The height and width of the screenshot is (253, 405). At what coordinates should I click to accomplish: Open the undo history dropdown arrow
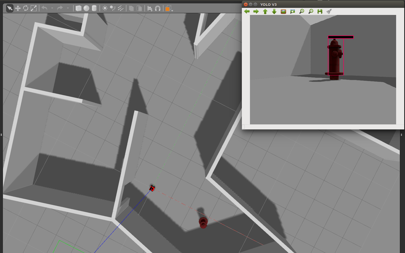[x=52, y=8]
